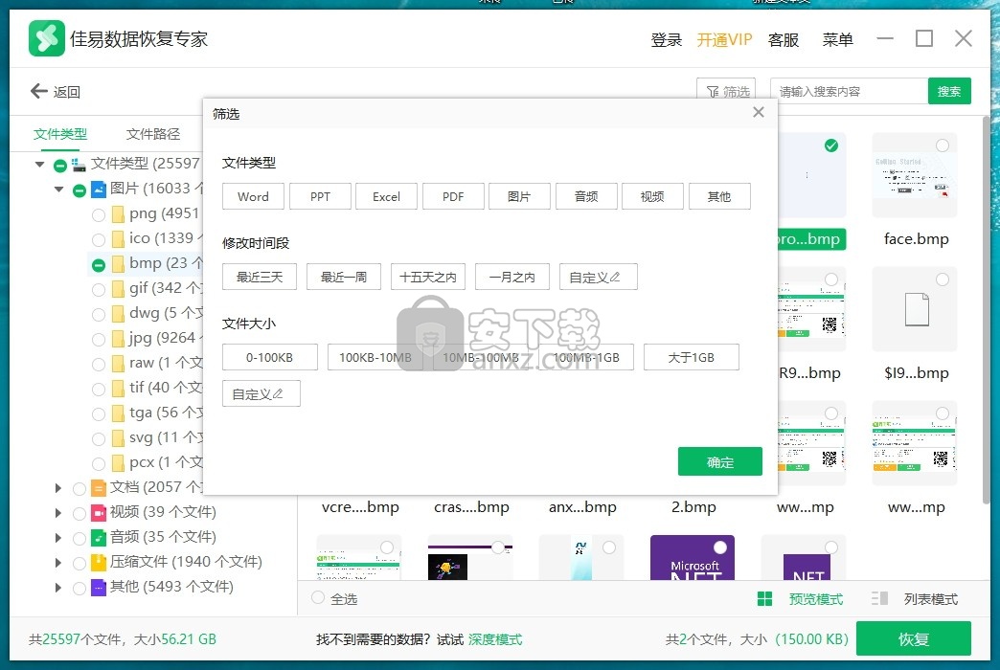Toggle the gif folder checkbox
This screenshot has width=1000, height=670.
coord(99,289)
